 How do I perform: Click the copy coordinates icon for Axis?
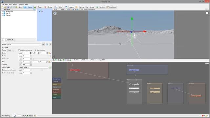(x=50, y=62)
